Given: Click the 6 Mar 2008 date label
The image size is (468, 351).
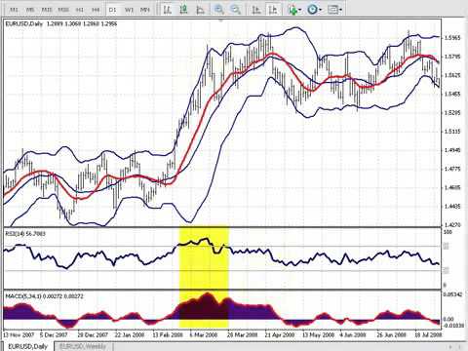Looking at the screenshot, I should [x=203, y=334].
